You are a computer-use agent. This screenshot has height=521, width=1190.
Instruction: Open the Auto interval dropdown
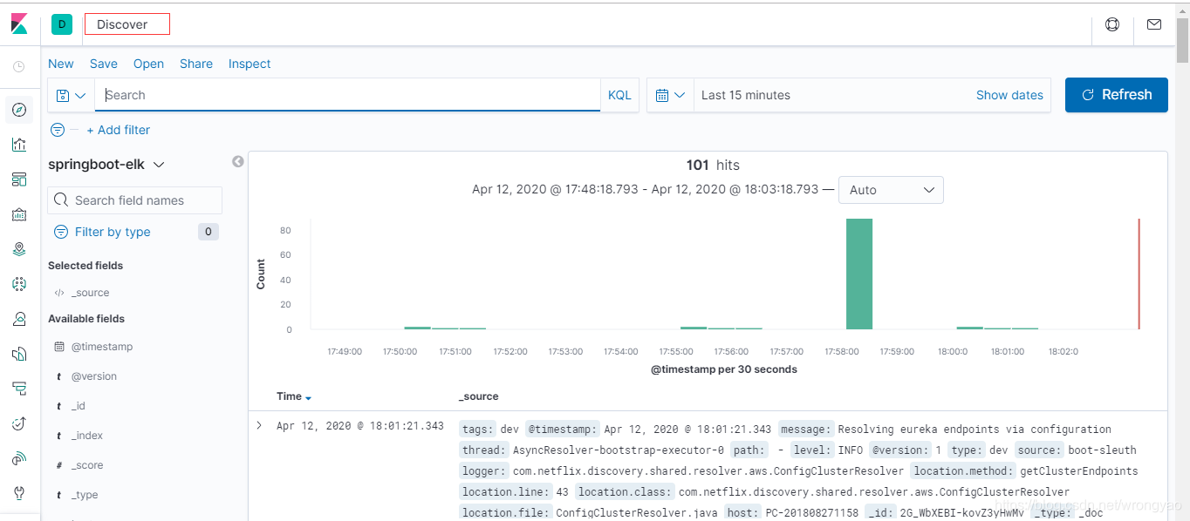point(891,190)
